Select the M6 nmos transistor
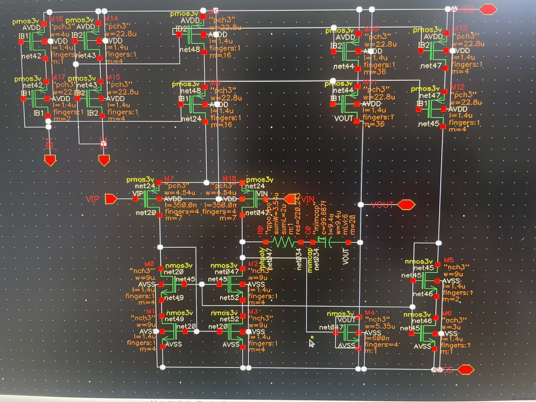This screenshot has height=402, width=536. [425, 334]
